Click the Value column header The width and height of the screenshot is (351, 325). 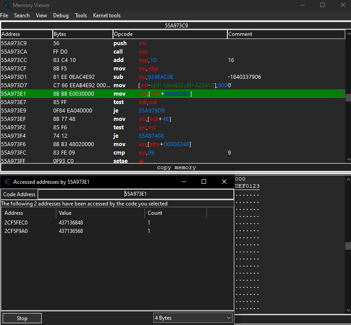(x=100, y=213)
